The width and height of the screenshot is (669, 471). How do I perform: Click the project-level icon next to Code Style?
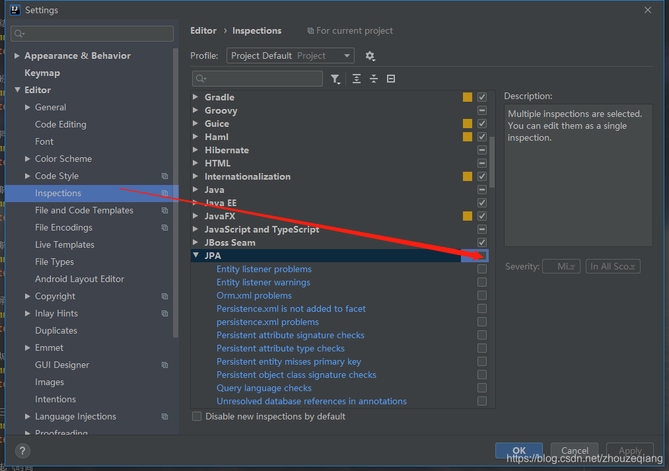[164, 176]
